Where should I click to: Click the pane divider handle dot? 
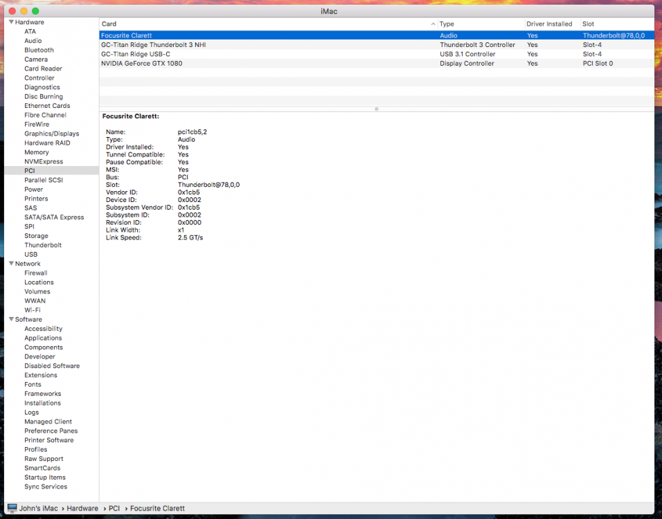[377, 109]
